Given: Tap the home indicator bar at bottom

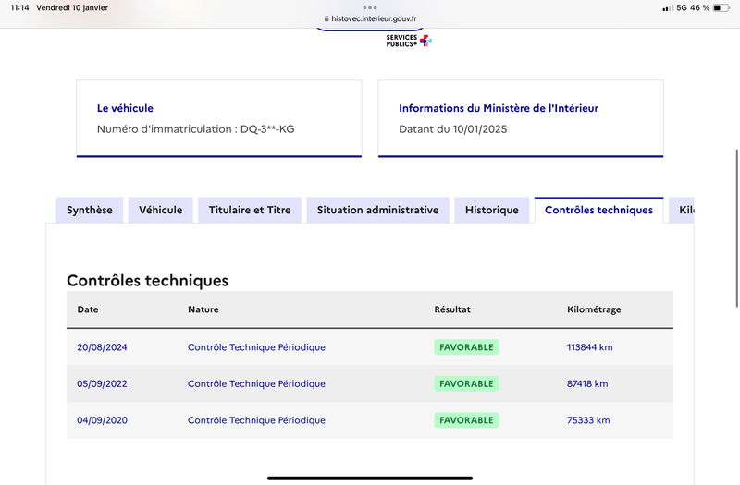Looking at the screenshot, I should 370,479.
